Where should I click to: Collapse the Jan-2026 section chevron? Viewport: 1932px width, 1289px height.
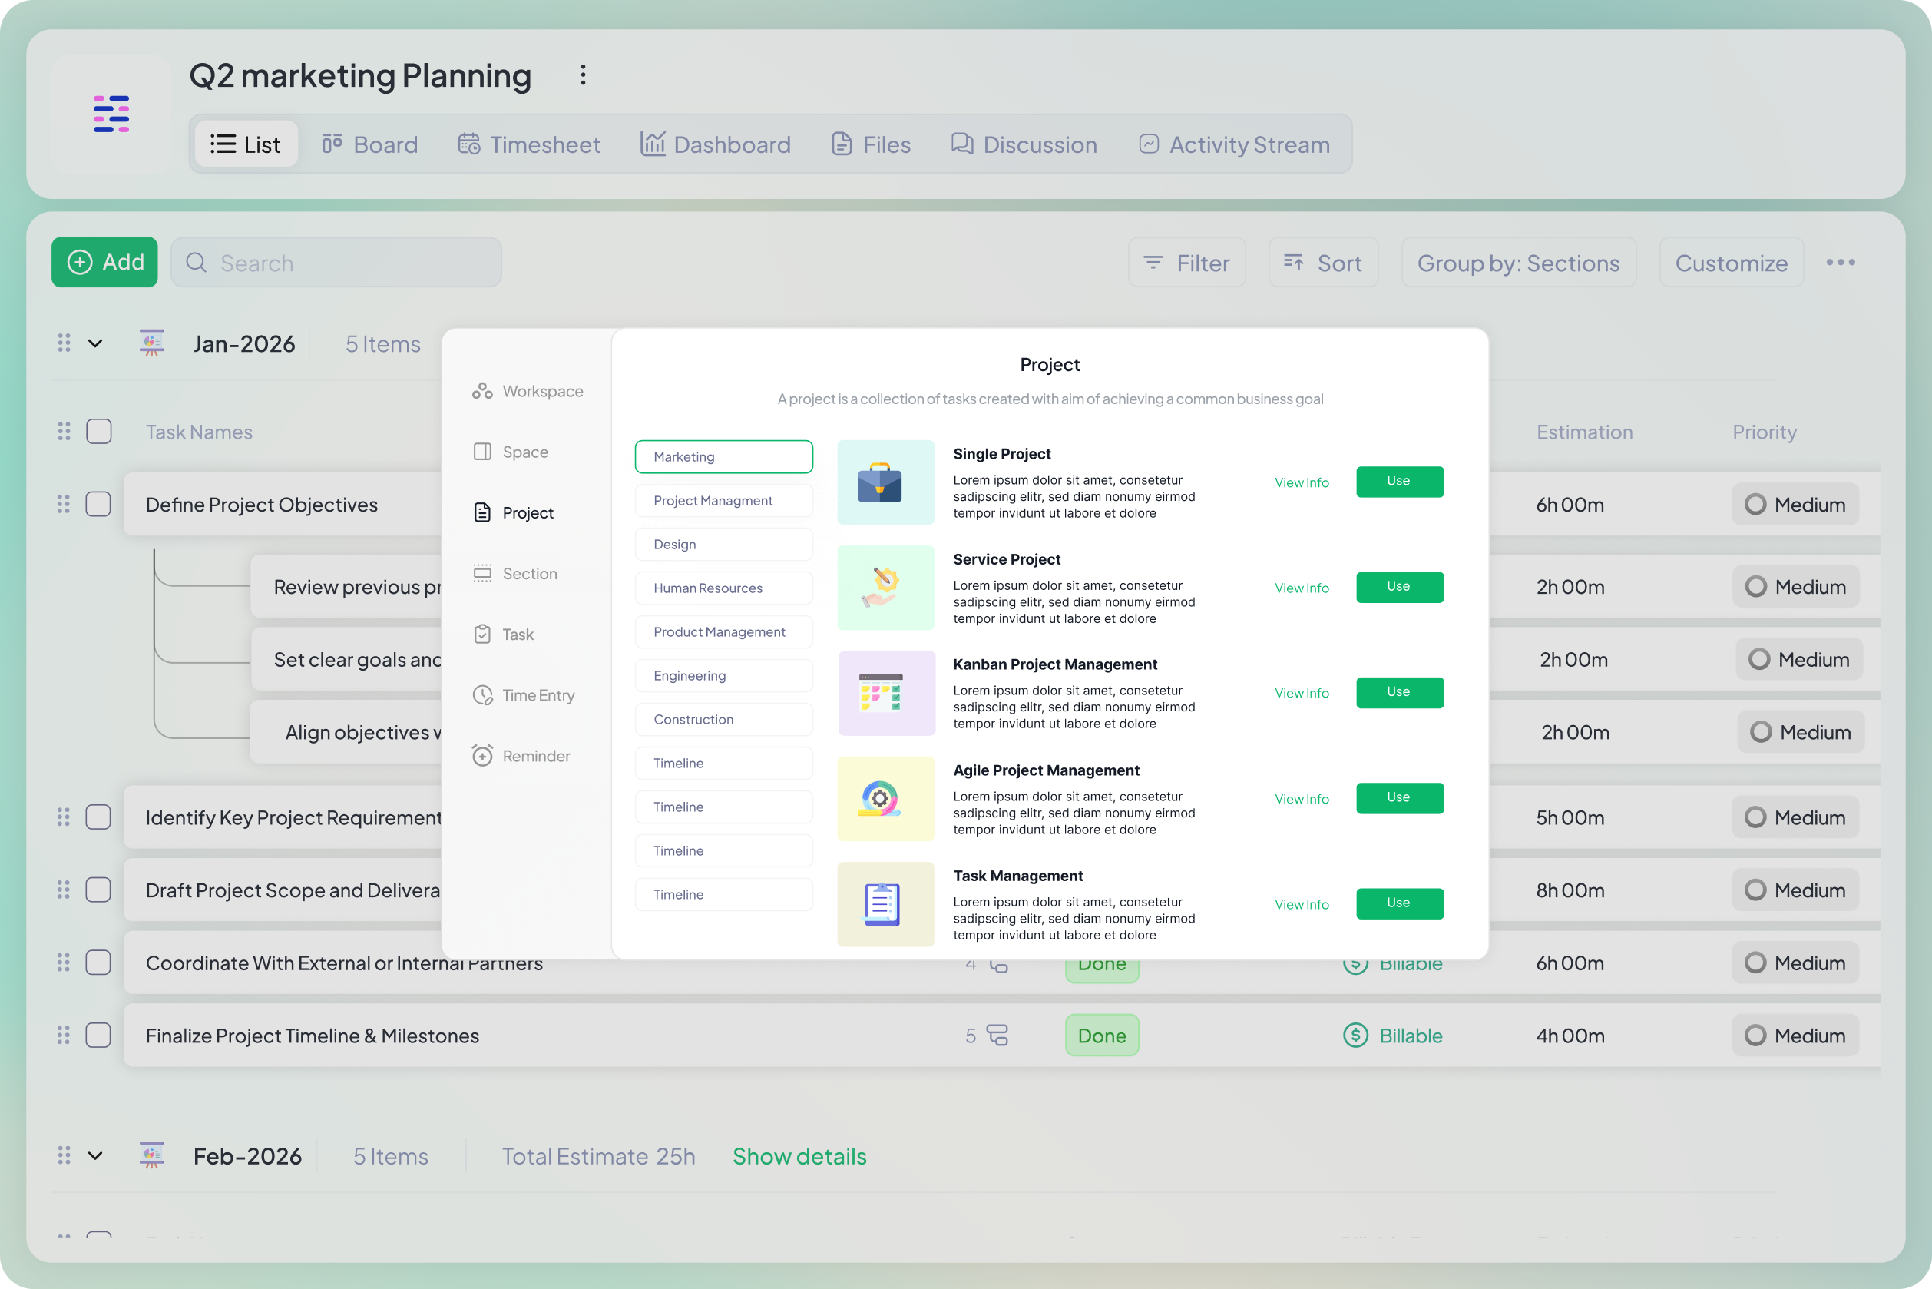pos(95,343)
